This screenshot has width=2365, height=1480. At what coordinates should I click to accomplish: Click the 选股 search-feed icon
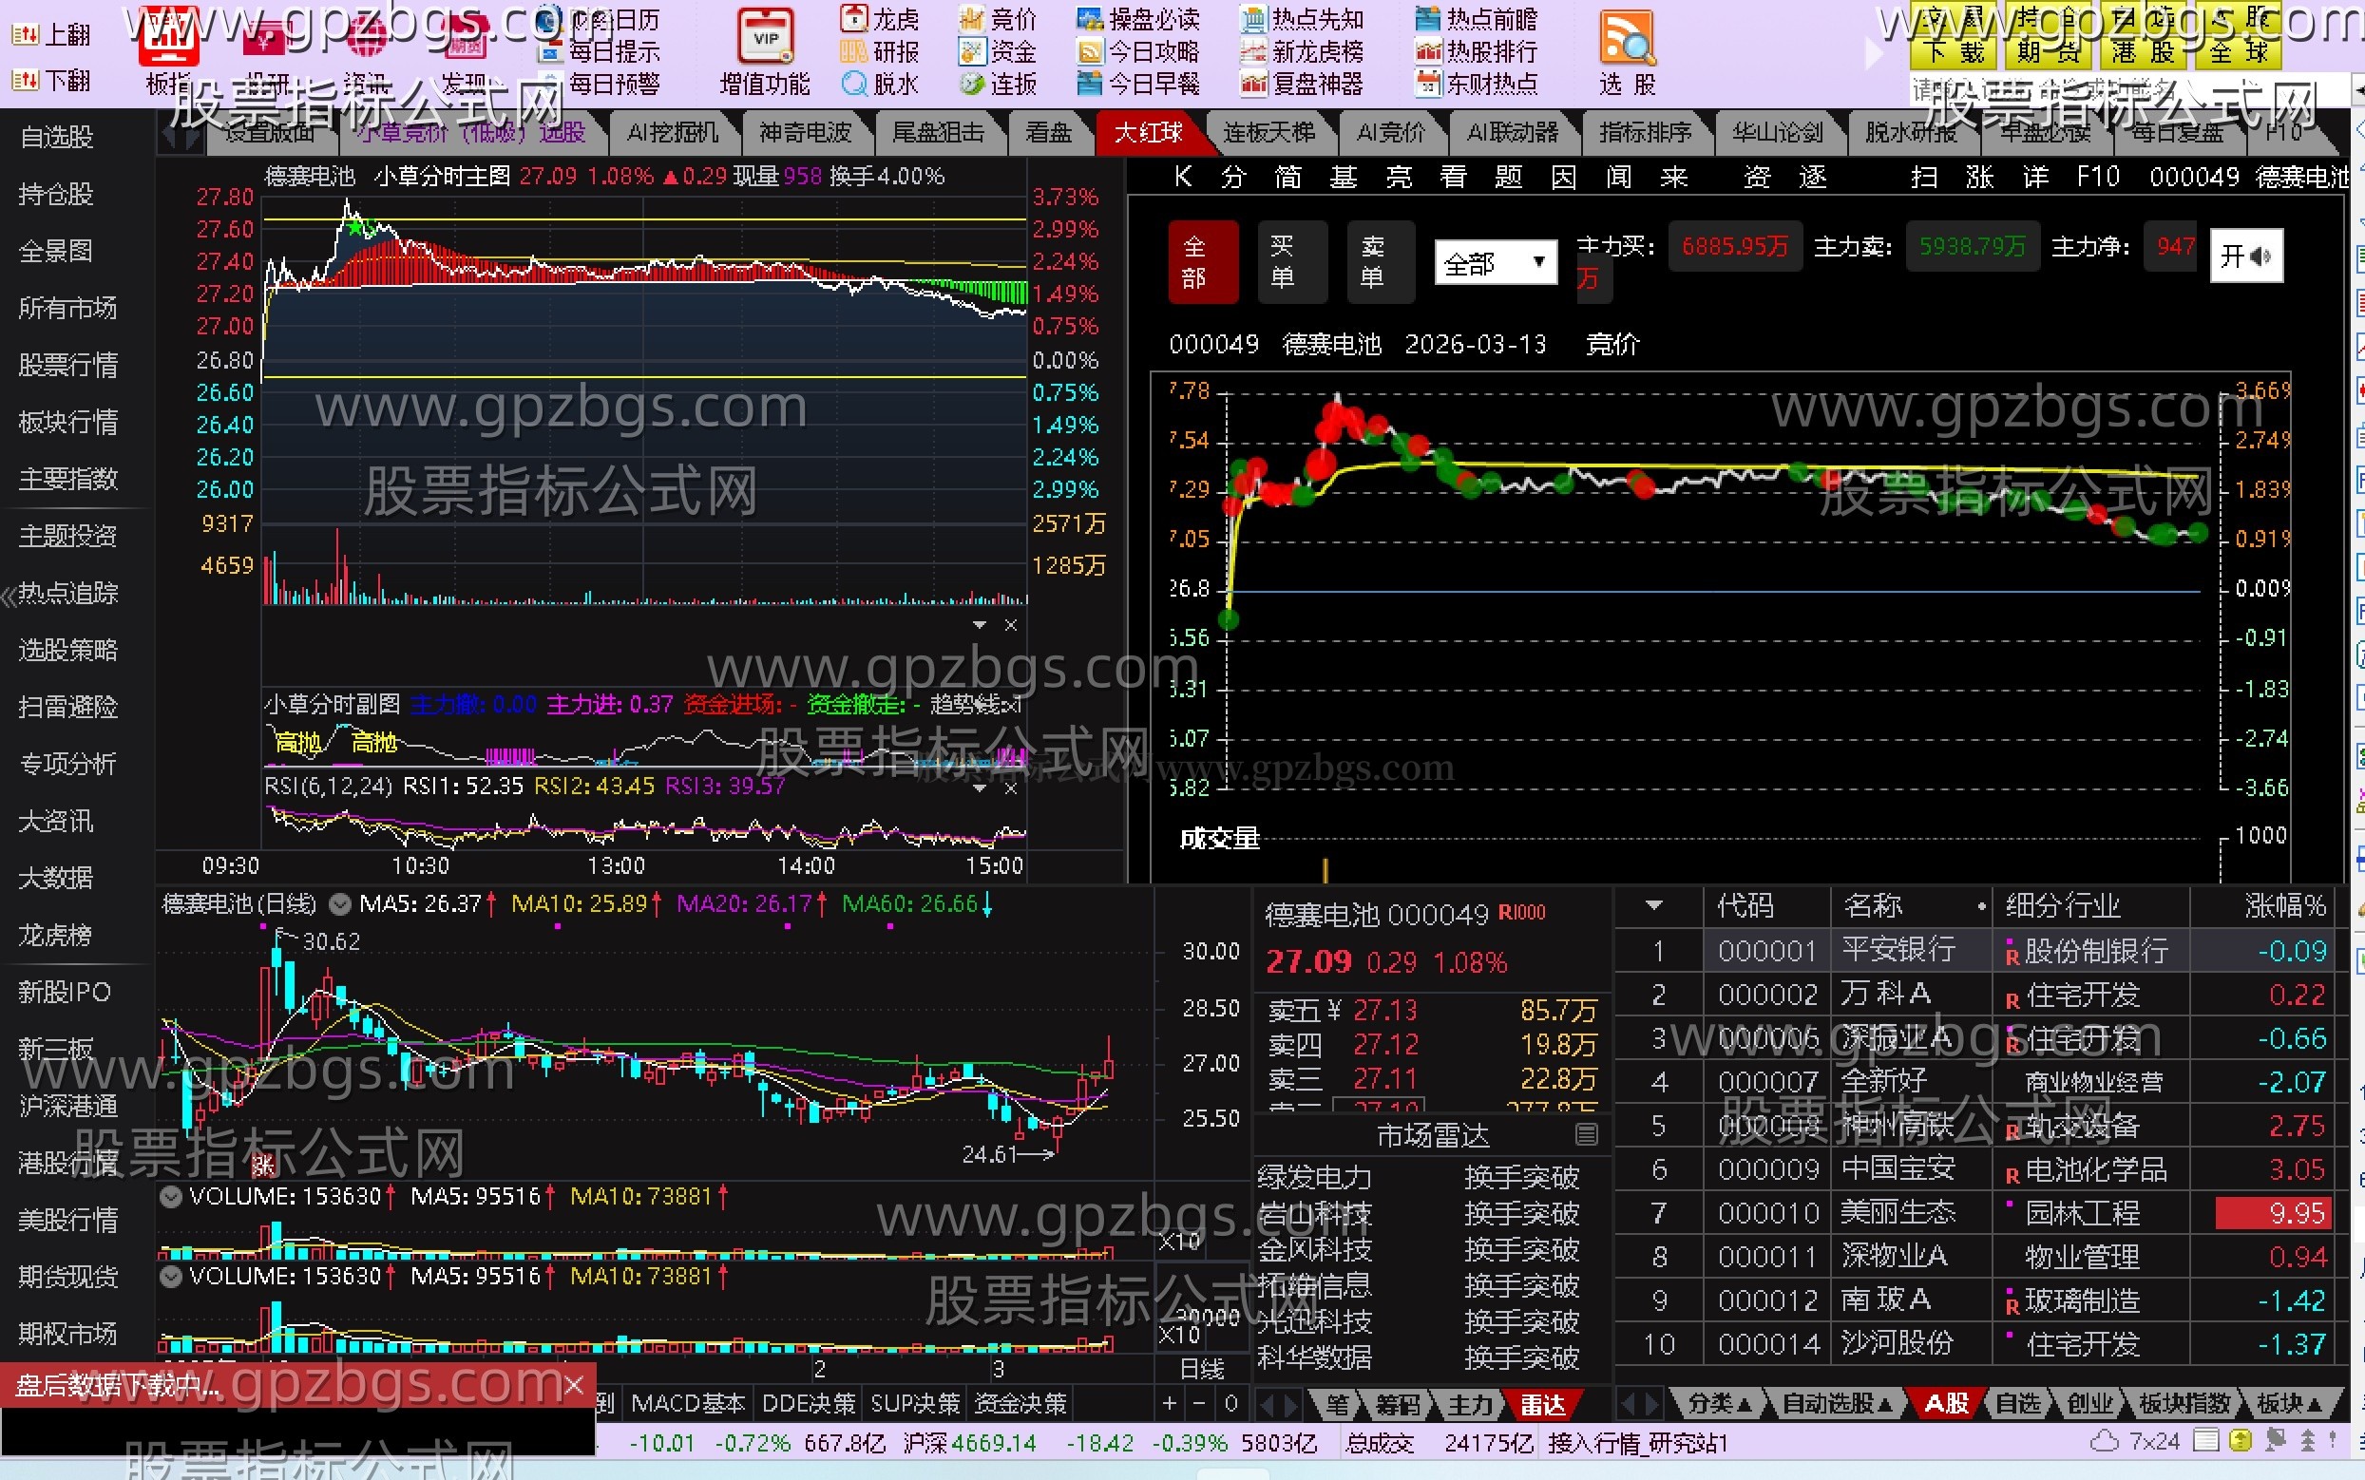click(1626, 39)
